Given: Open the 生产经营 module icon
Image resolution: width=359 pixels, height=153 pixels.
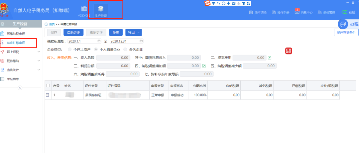Looking at the screenshot, I should [x=101, y=9].
